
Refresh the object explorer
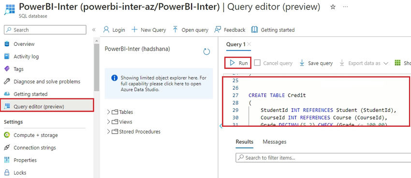tap(207, 52)
